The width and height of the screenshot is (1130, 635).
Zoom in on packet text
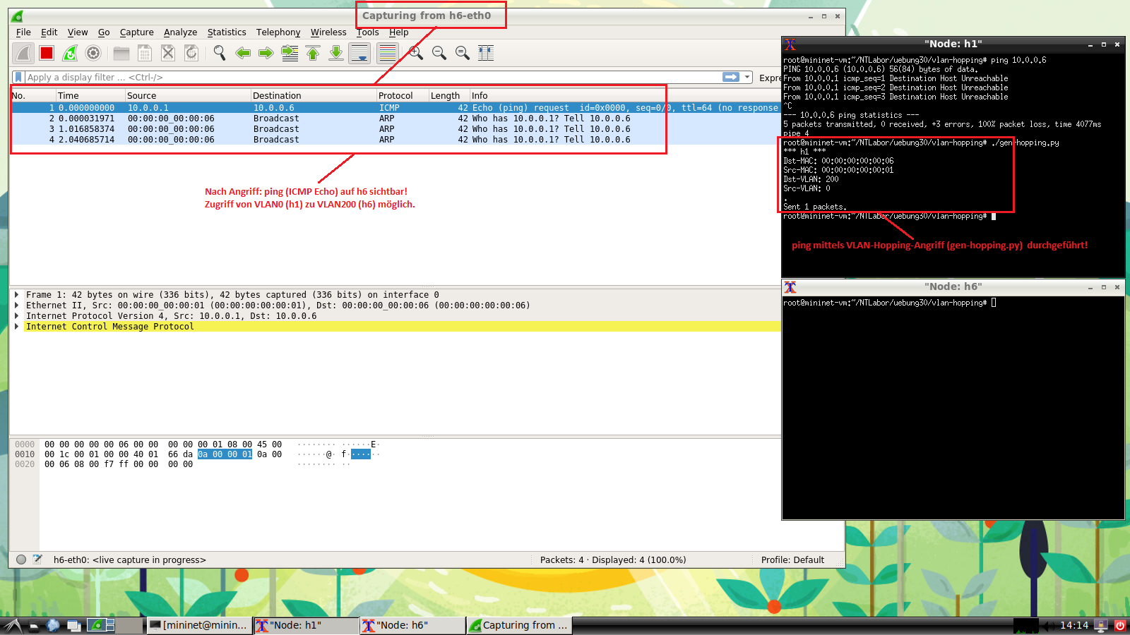(416, 53)
